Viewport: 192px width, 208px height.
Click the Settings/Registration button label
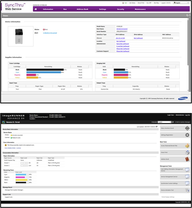click(167, 135)
